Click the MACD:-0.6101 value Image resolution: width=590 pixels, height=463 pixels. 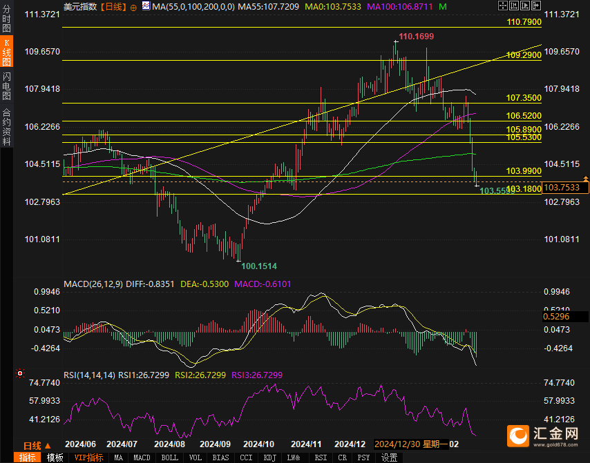(x=263, y=284)
